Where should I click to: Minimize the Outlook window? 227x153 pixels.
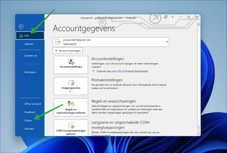pyautogui.click(x=181, y=17)
